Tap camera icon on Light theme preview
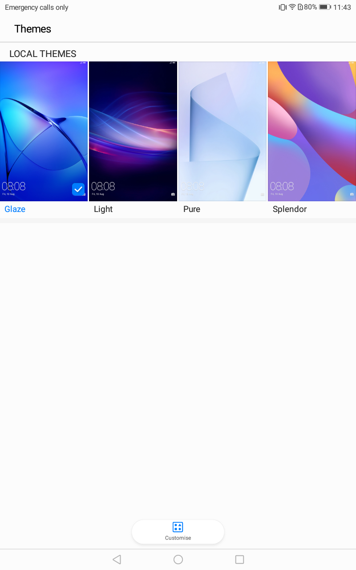The height and width of the screenshot is (570, 356). tap(173, 194)
